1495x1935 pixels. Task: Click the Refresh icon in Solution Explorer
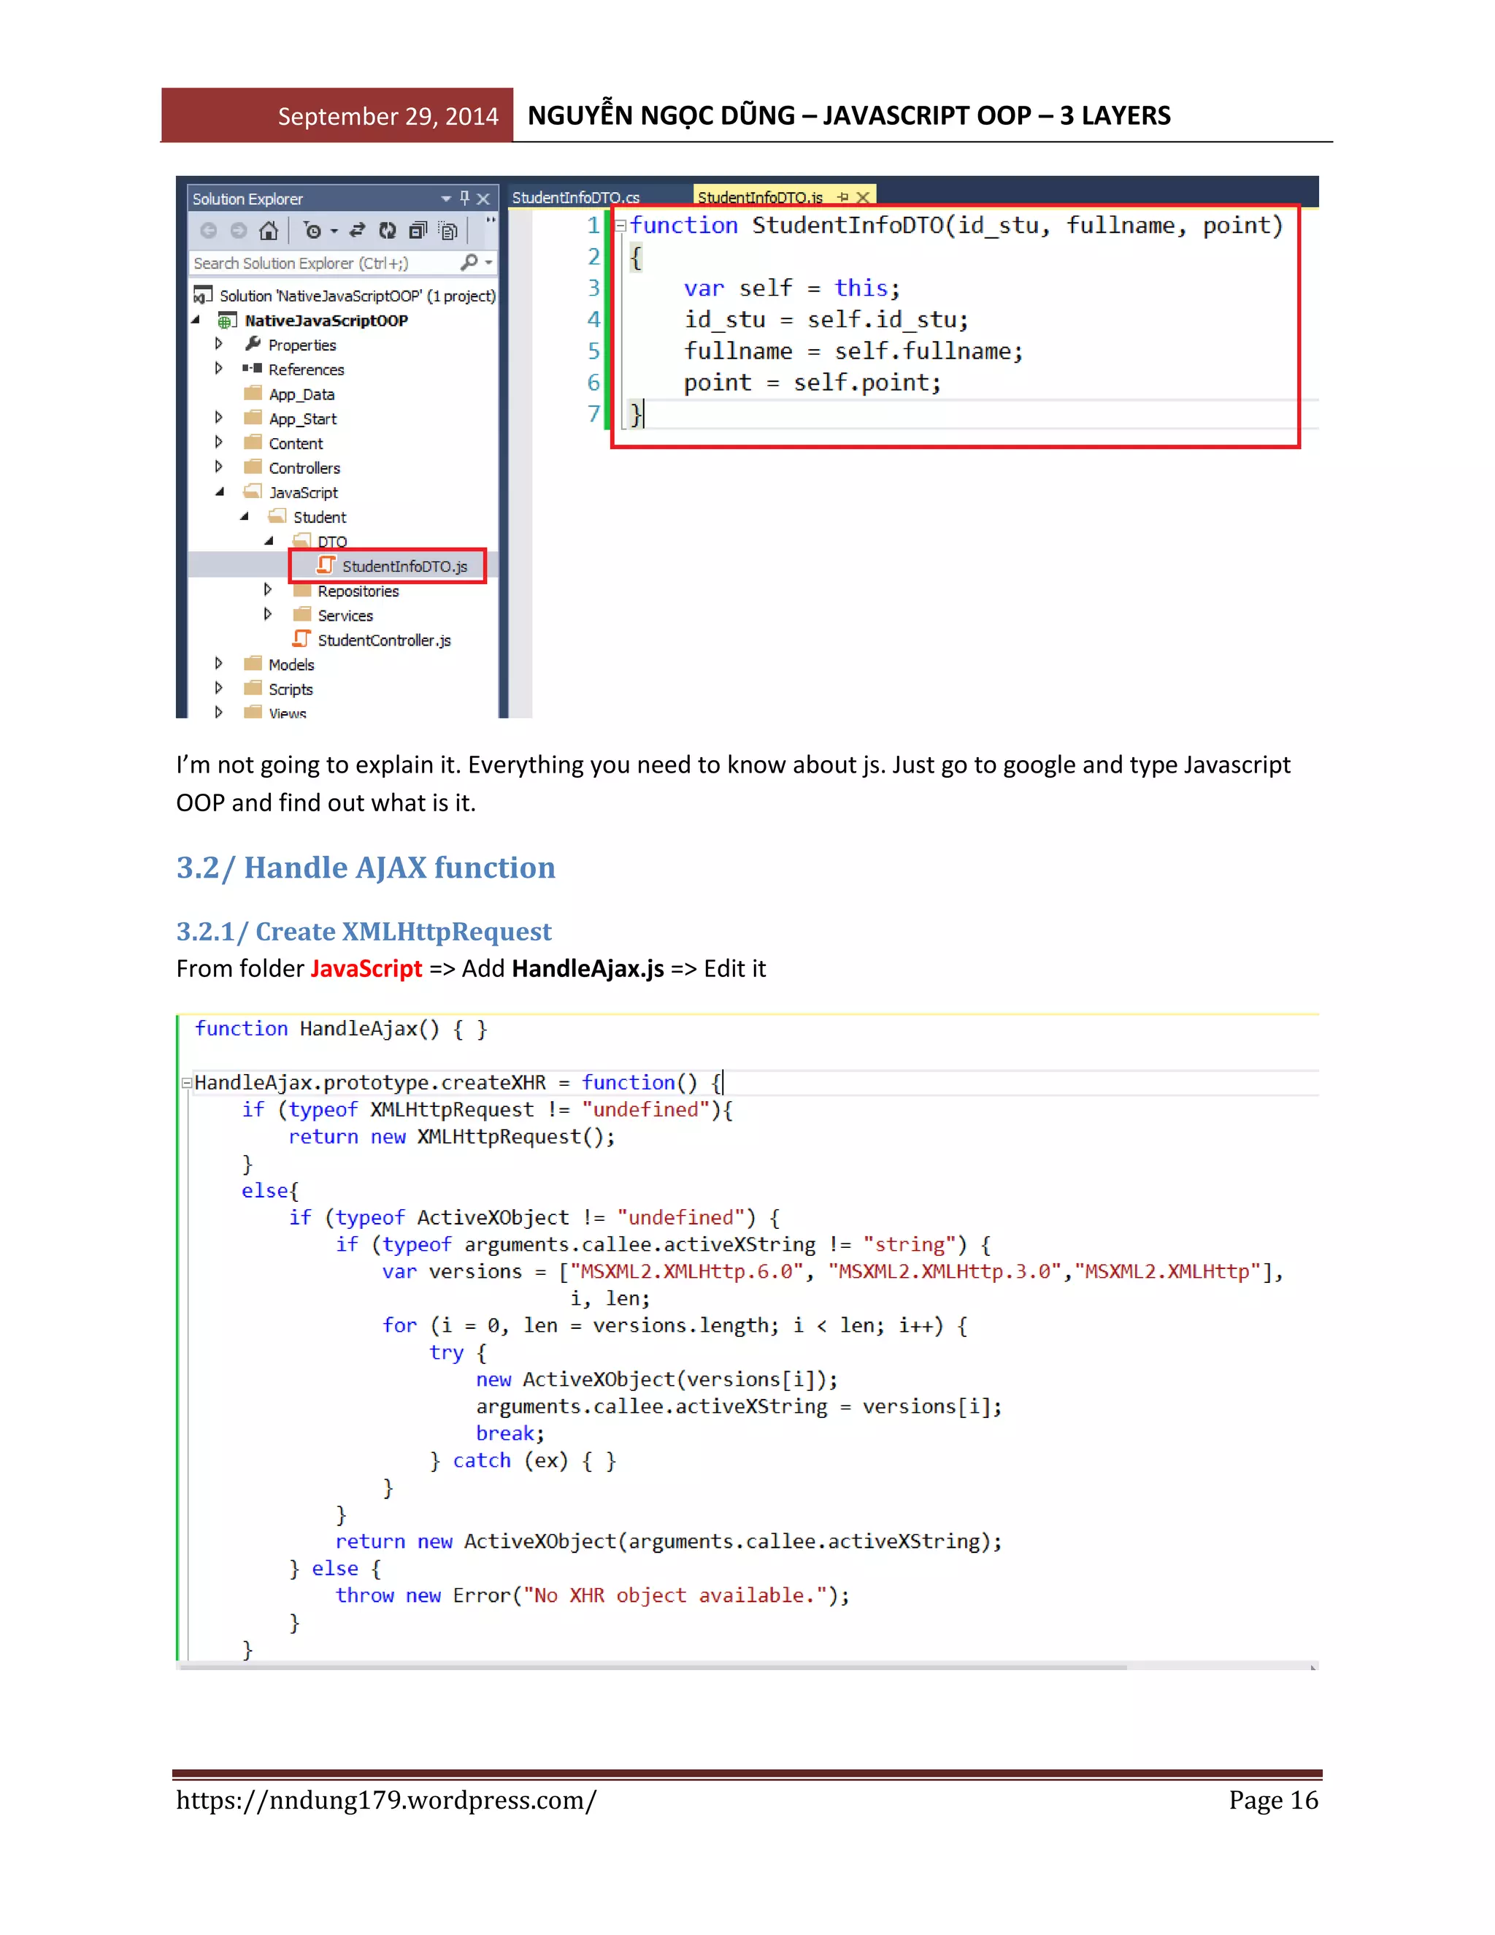coord(387,231)
